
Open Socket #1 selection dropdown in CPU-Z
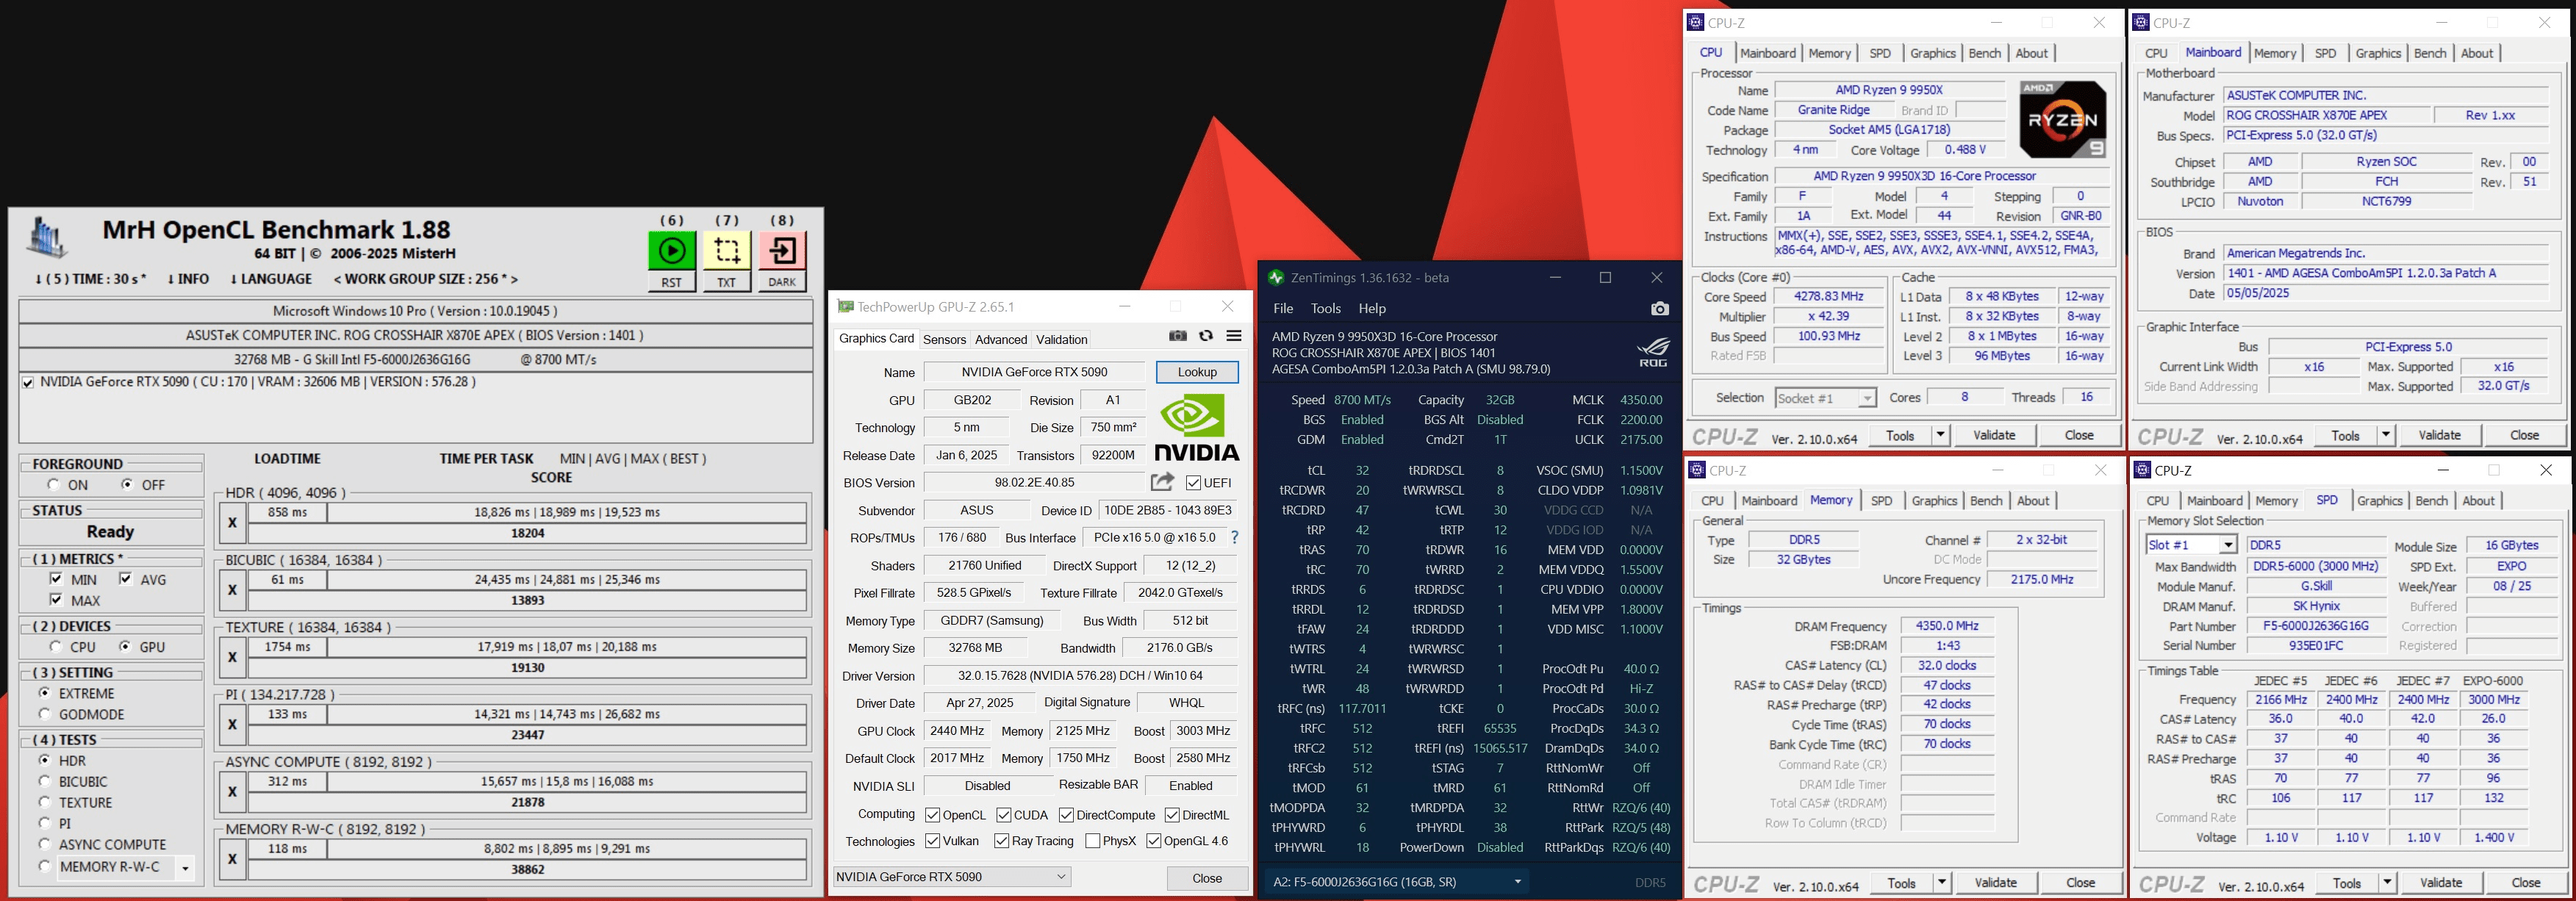pos(1867,398)
